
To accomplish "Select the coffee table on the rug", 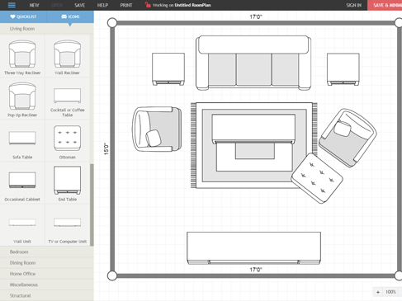I will point(253,129).
